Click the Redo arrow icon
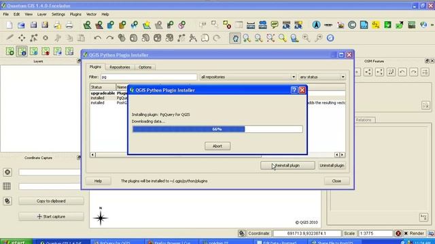 [109, 38]
